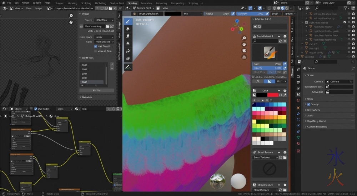This screenshot has height=196, width=357.
Task: Open the Render menu
Action: pyautogui.click(x=25, y=2)
